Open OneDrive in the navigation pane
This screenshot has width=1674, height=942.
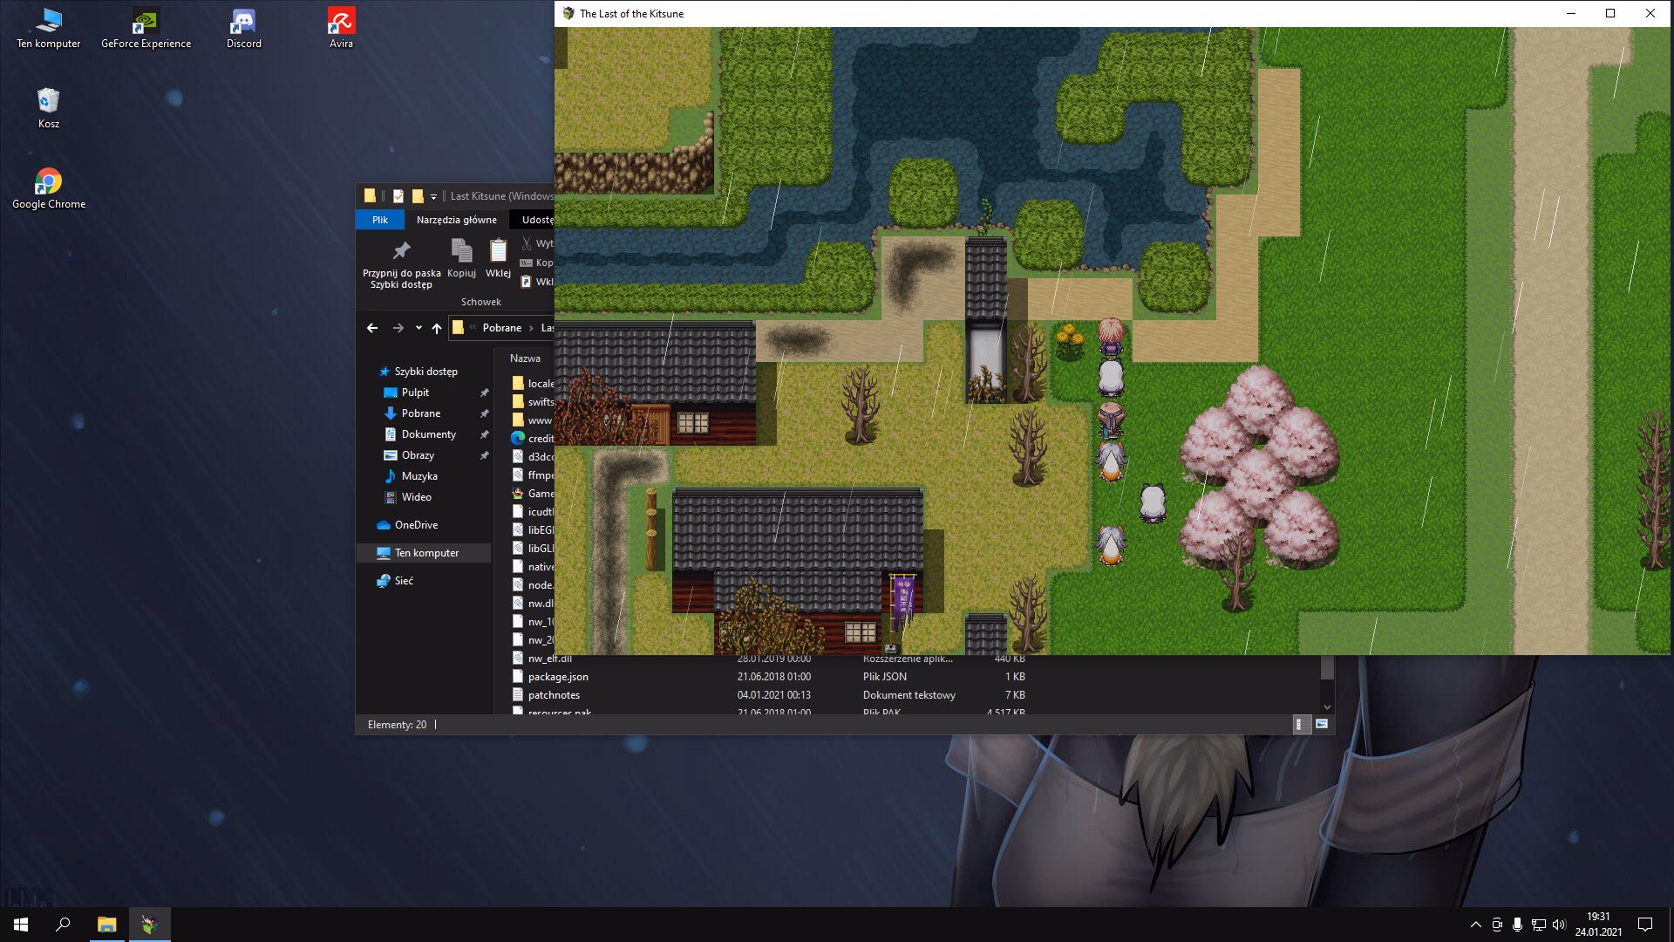416,525
